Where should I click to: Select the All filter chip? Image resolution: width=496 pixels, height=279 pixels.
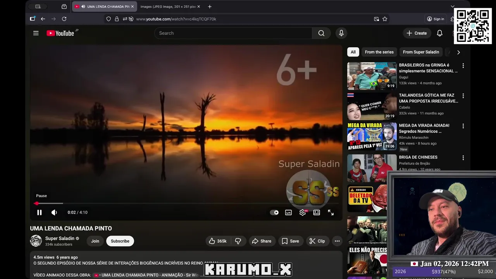353,52
